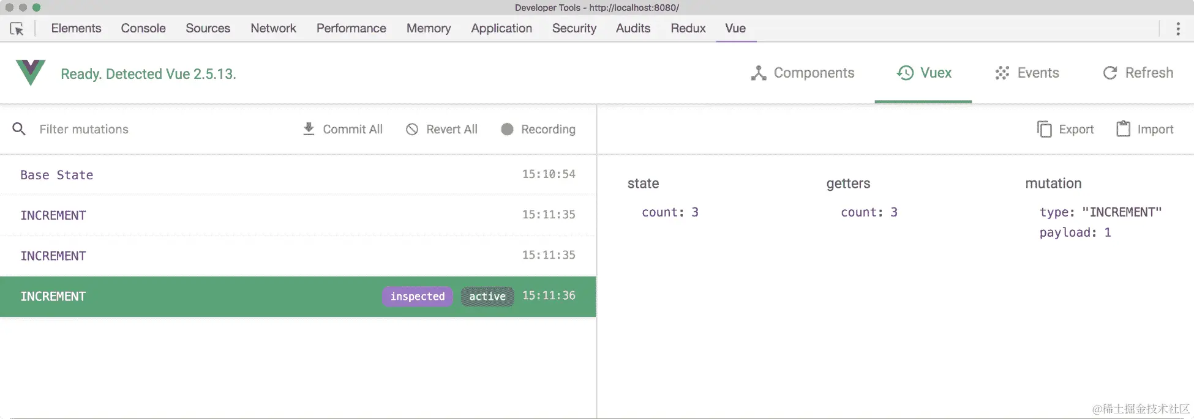The image size is (1194, 419).
Task: Click the Export copy icon
Action: [1044, 129]
